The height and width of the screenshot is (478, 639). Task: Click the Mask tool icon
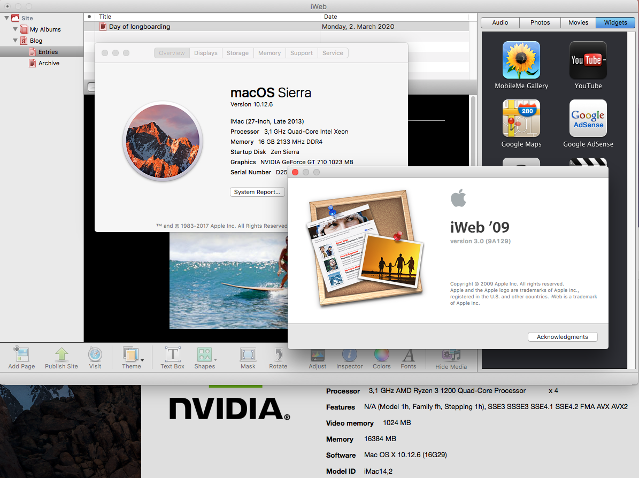[x=248, y=354]
